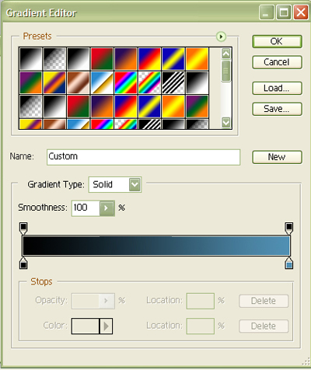Select the Copper gradient preset in second row
The height and width of the screenshot is (370, 311).
click(x=79, y=83)
